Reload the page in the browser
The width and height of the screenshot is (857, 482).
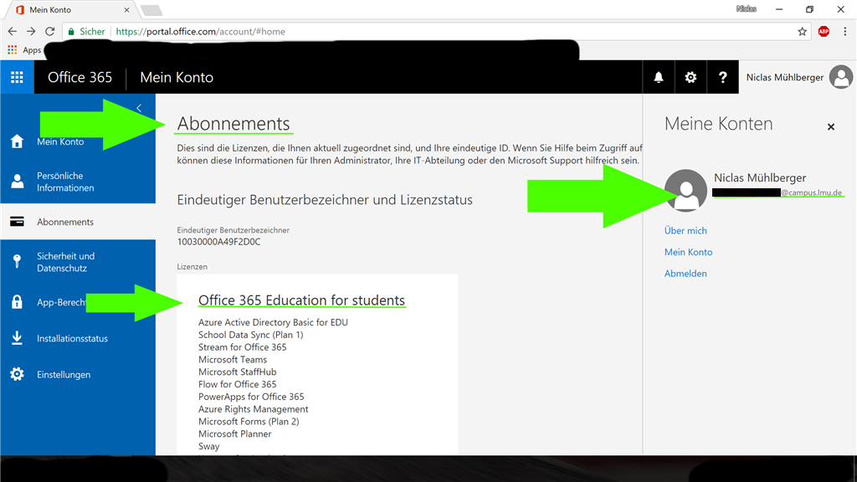coord(49,32)
